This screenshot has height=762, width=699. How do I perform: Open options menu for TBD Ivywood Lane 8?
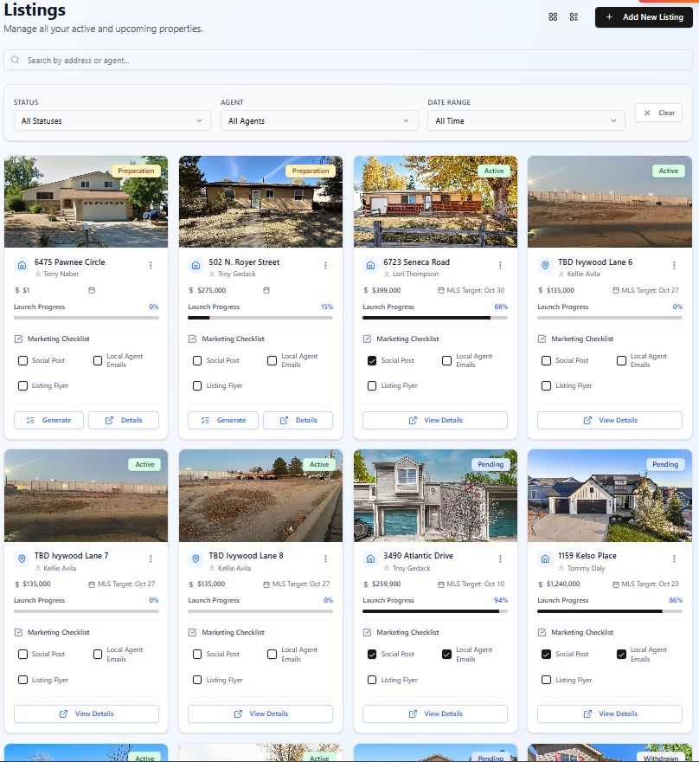point(325,559)
